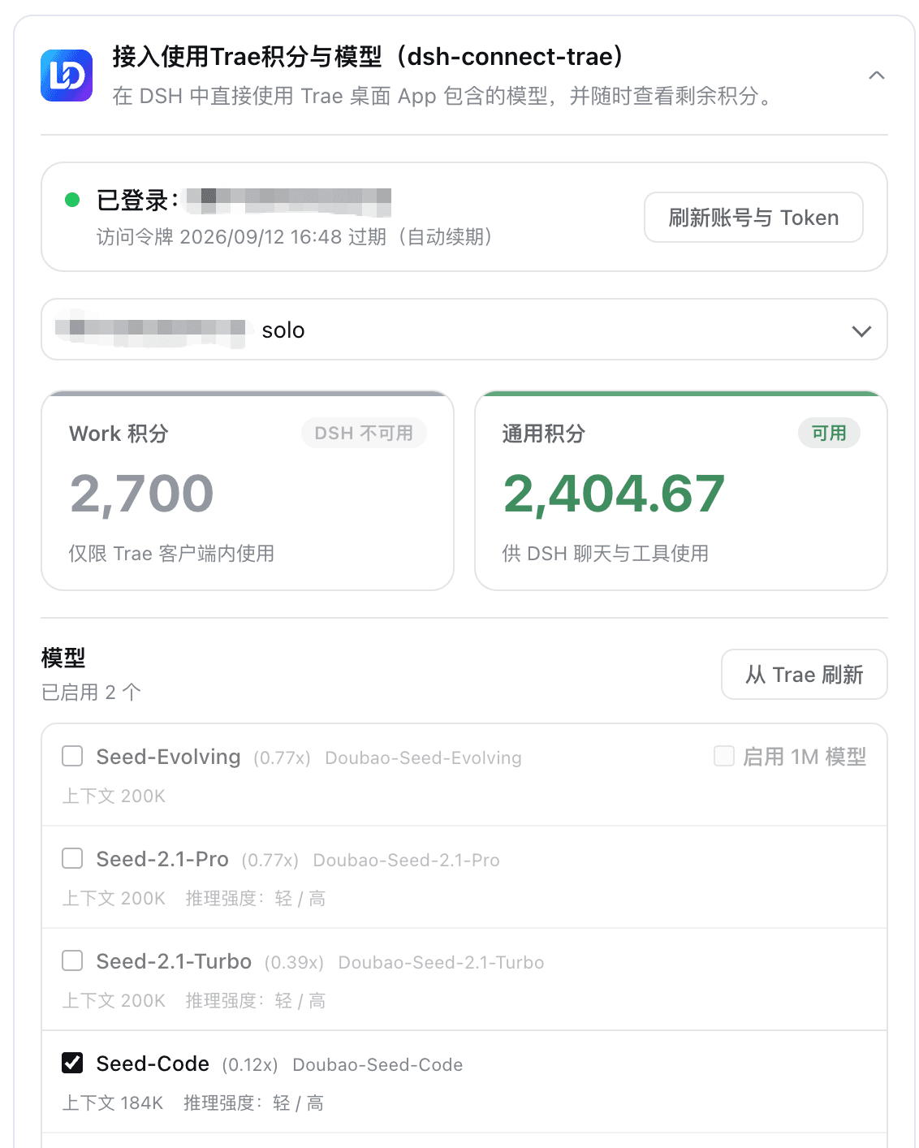The height and width of the screenshot is (1148, 919).
Task: Click the dropdown arrow beside solo
Action: pyautogui.click(x=861, y=330)
